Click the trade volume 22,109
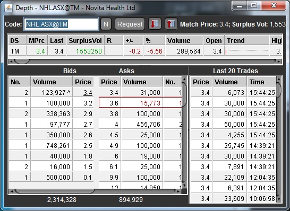This screenshot has height=211, width=290. pyautogui.click(x=230, y=178)
